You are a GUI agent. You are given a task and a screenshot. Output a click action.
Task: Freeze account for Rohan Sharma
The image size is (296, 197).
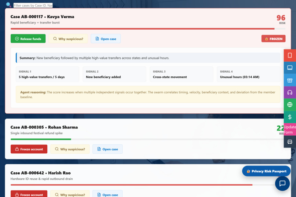tap(29, 149)
